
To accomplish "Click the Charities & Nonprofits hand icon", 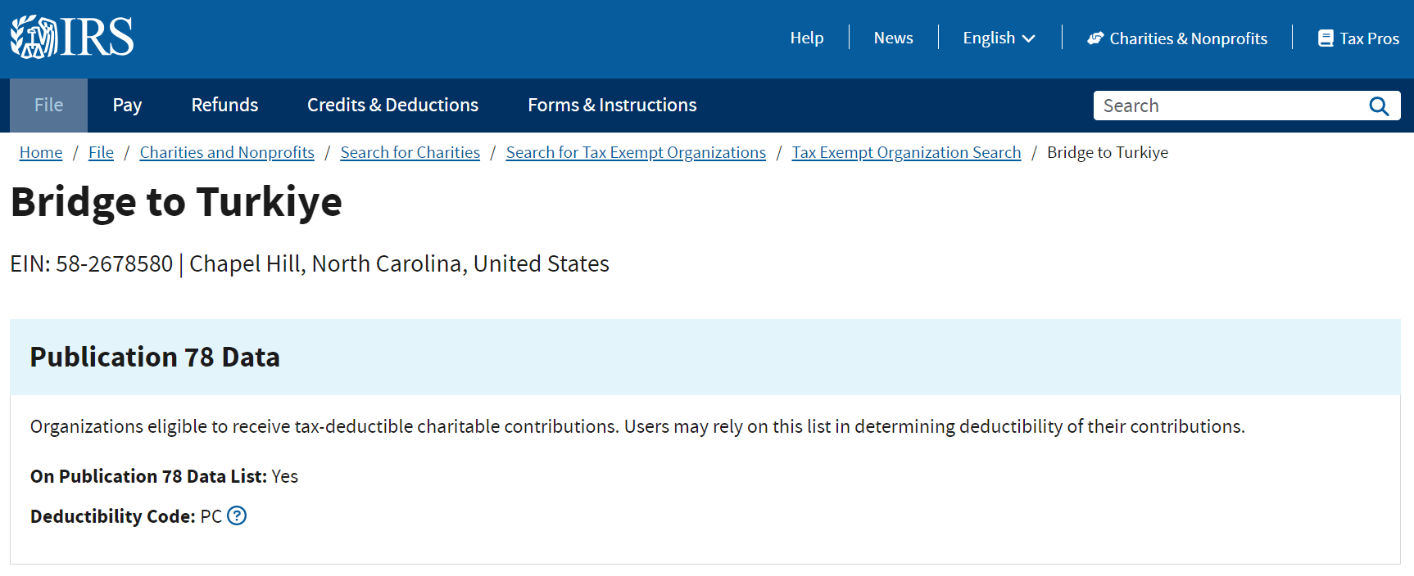I will [x=1095, y=38].
